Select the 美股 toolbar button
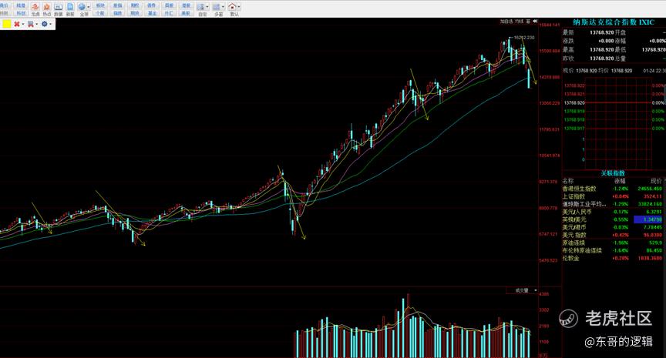 [186, 13]
